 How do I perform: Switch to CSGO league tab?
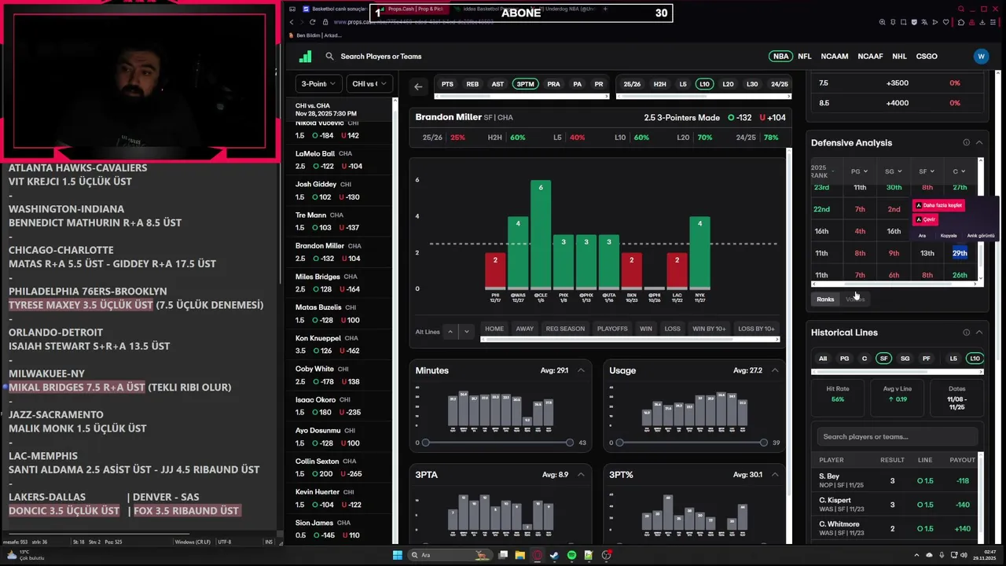(x=927, y=57)
